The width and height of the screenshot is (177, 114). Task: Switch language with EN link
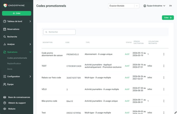[170, 6]
